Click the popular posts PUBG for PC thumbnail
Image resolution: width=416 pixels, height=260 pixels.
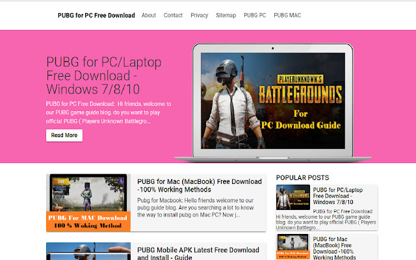(293, 197)
